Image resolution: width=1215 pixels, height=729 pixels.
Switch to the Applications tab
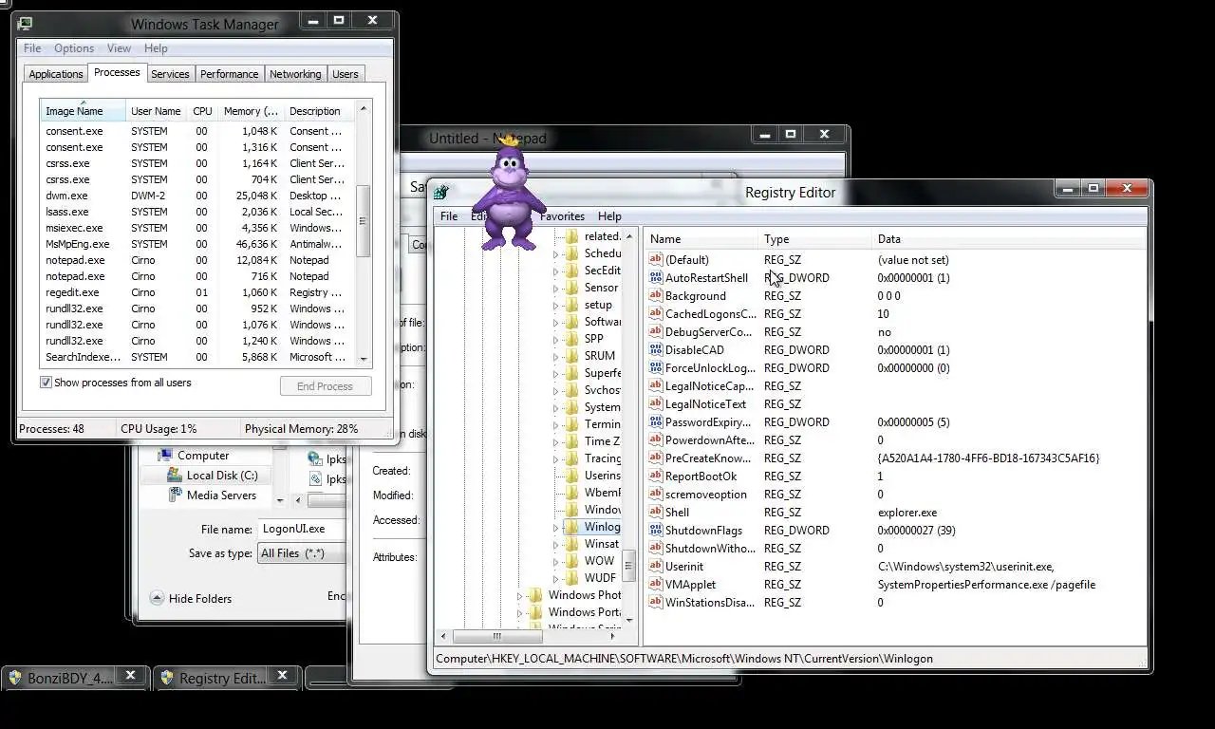56,74
